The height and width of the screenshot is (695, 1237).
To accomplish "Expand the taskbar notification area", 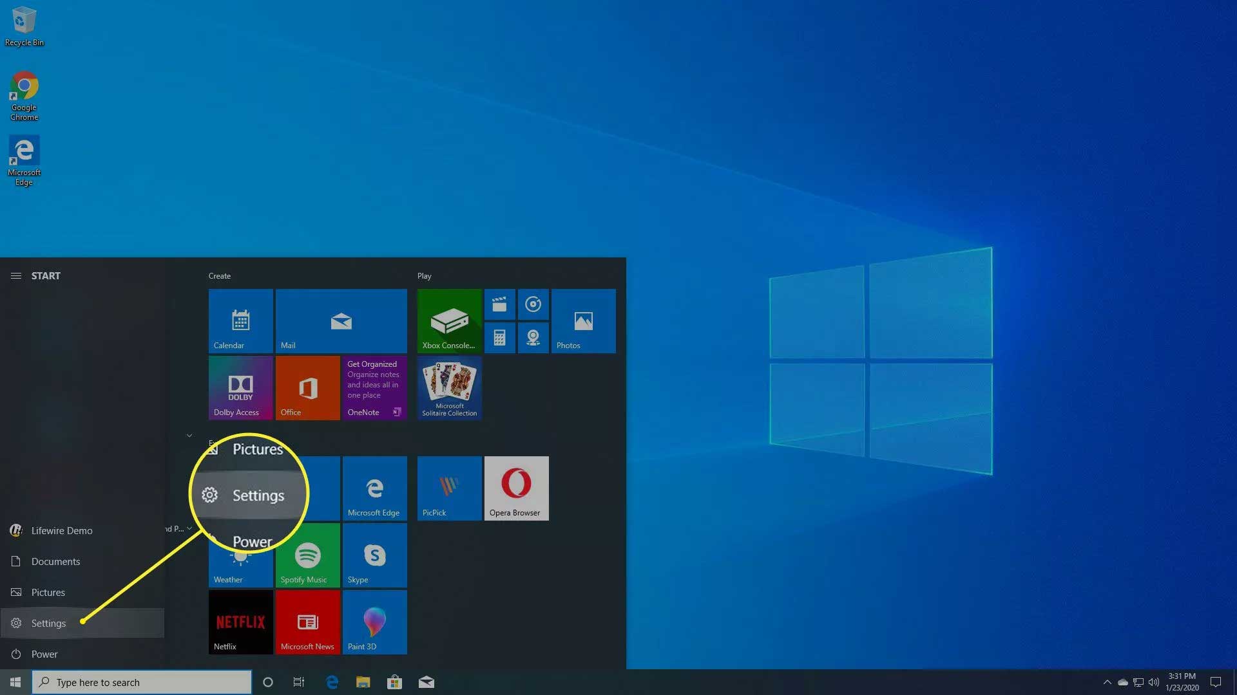I will pyautogui.click(x=1106, y=682).
